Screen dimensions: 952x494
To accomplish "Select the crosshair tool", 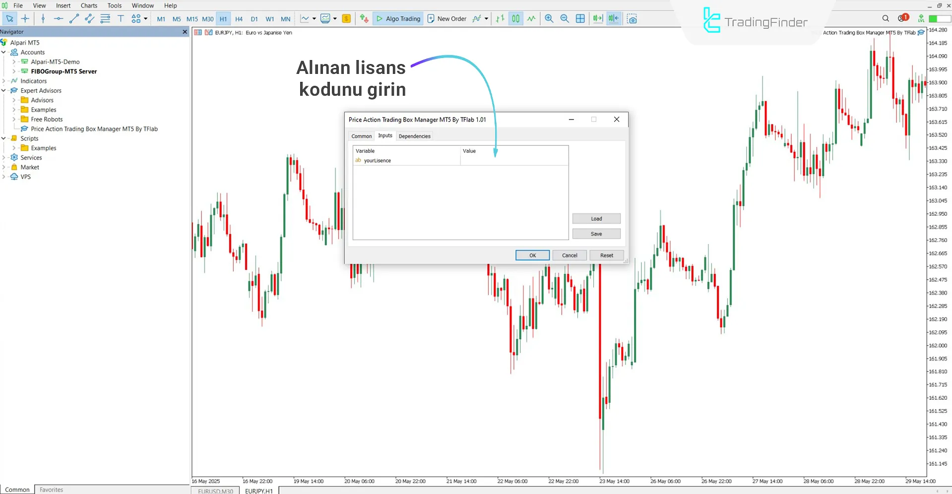I will 25,19.
